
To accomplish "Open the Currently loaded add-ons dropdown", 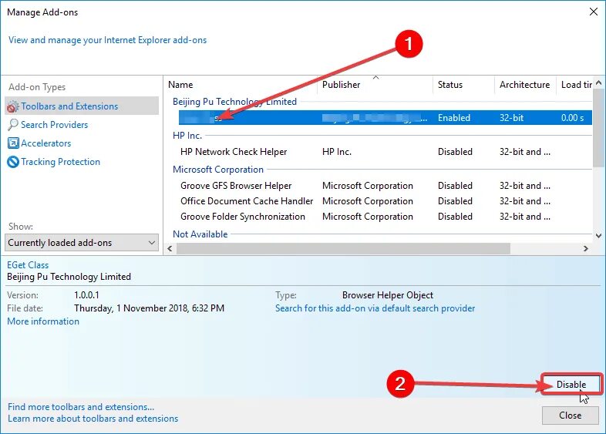I will [82, 243].
